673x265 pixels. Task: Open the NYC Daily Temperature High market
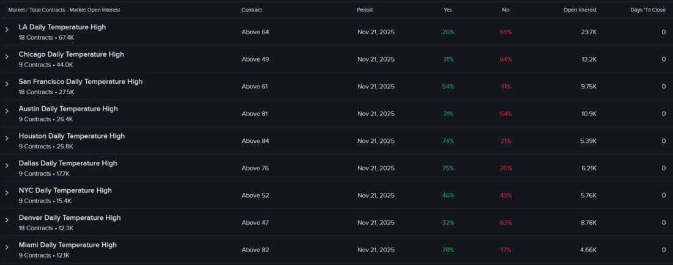pyautogui.click(x=65, y=191)
